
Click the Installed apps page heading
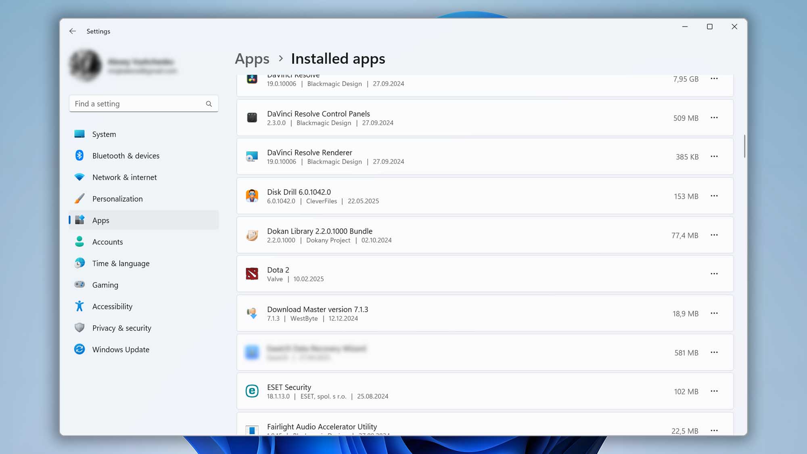(x=338, y=59)
